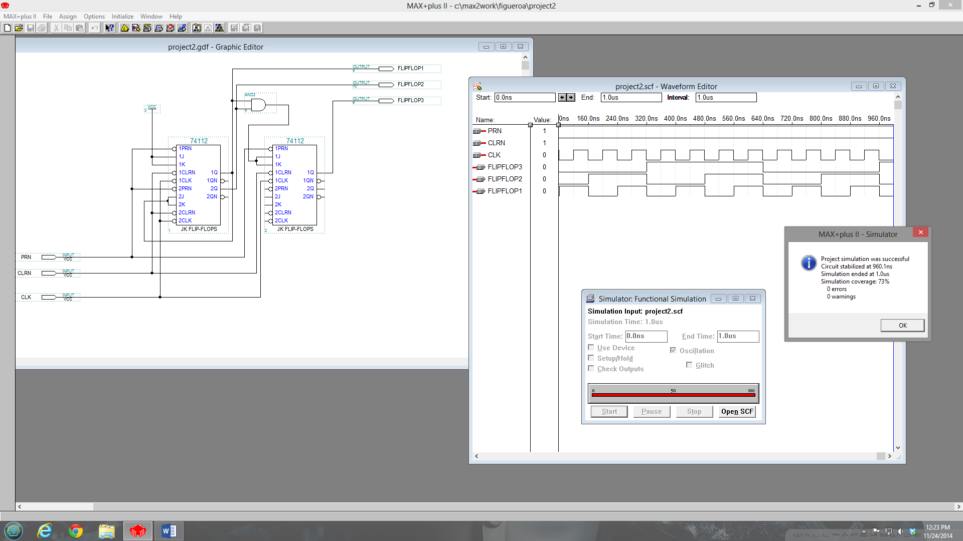Click the Waveform Editor scroll-down arrow
Viewport: 963px width, 541px height.
(x=898, y=448)
